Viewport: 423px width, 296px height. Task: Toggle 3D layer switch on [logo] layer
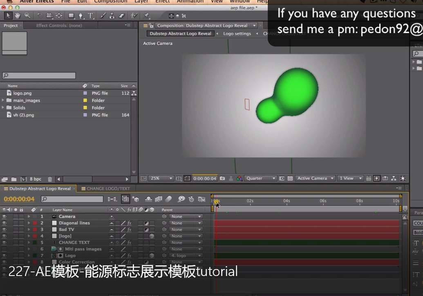pyautogui.click(x=152, y=236)
